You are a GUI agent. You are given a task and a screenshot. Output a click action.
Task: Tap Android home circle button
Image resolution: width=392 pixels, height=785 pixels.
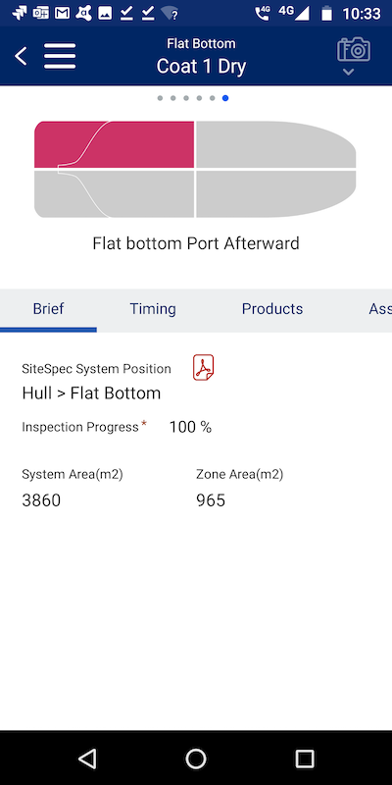click(196, 759)
